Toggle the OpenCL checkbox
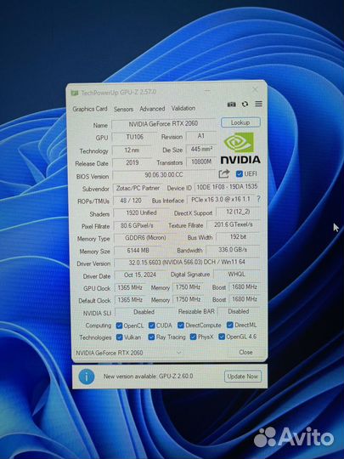This screenshot has width=344, height=459. (119, 326)
